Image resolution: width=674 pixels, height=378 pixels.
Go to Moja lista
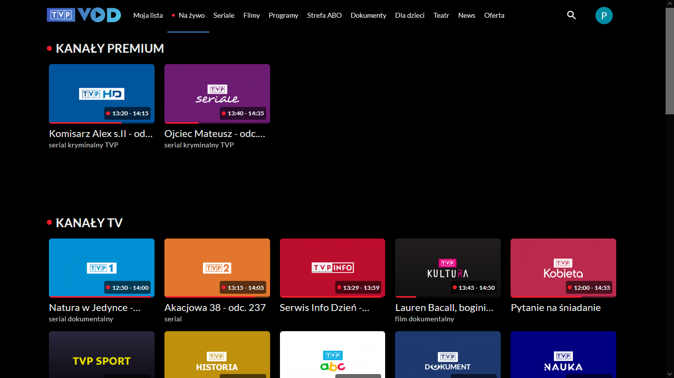click(x=148, y=15)
